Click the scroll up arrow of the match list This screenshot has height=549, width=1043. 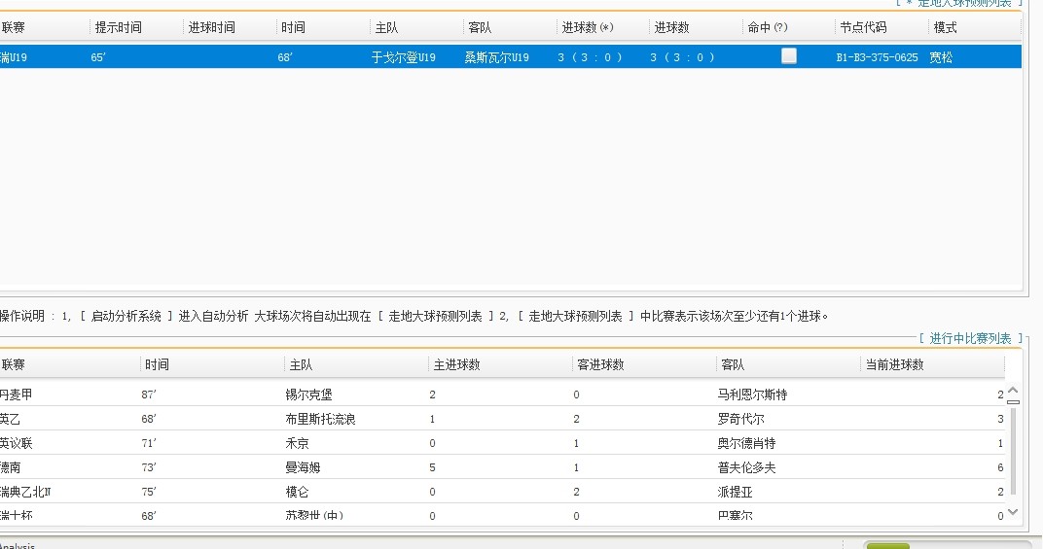point(1013,391)
